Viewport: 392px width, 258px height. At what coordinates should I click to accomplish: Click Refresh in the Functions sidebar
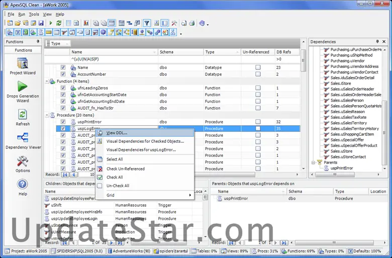[23, 117]
